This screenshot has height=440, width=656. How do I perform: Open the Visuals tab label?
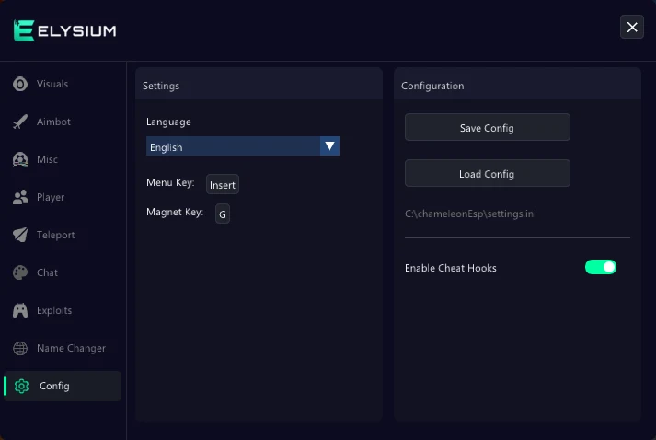52,84
